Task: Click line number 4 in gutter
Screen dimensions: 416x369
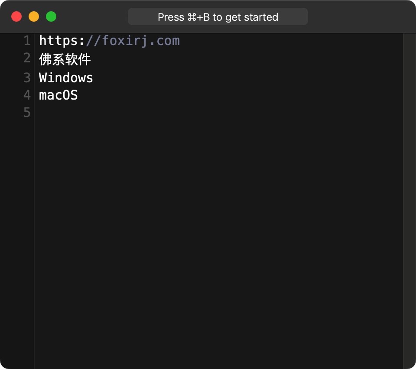Action: [x=27, y=95]
